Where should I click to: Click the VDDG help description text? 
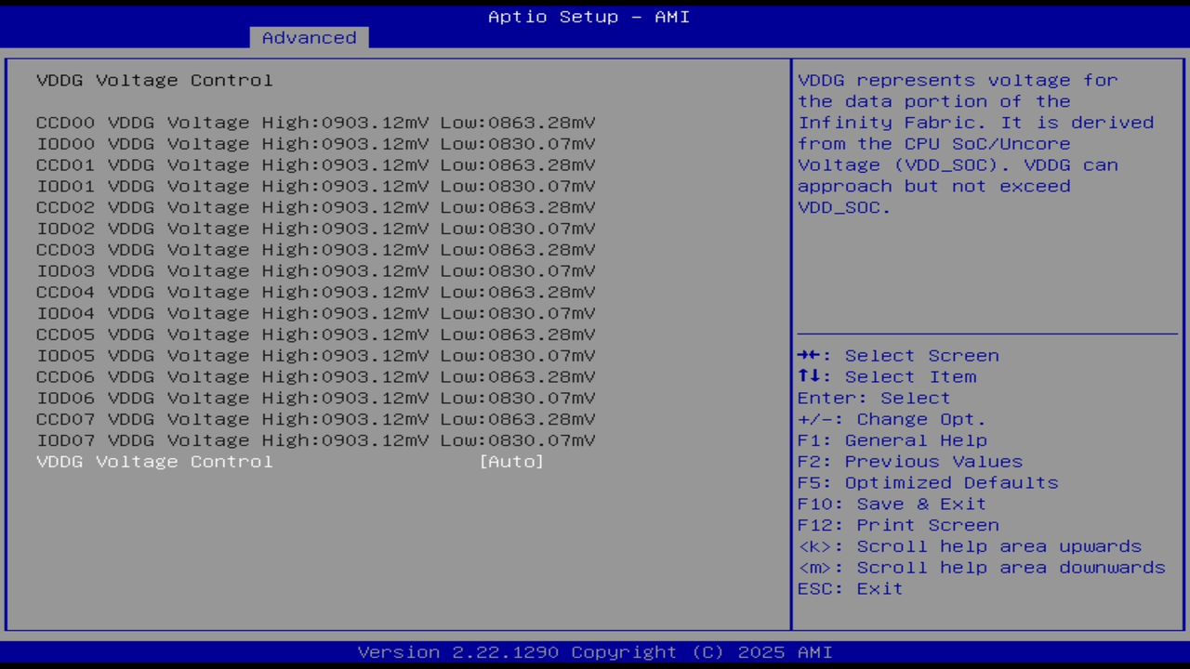click(x=975, y=143)
